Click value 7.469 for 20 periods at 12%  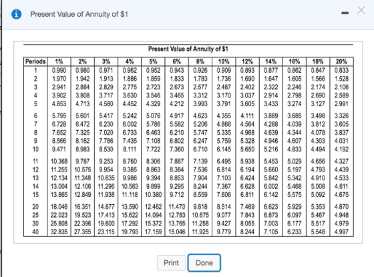click(x=247, y=207)
